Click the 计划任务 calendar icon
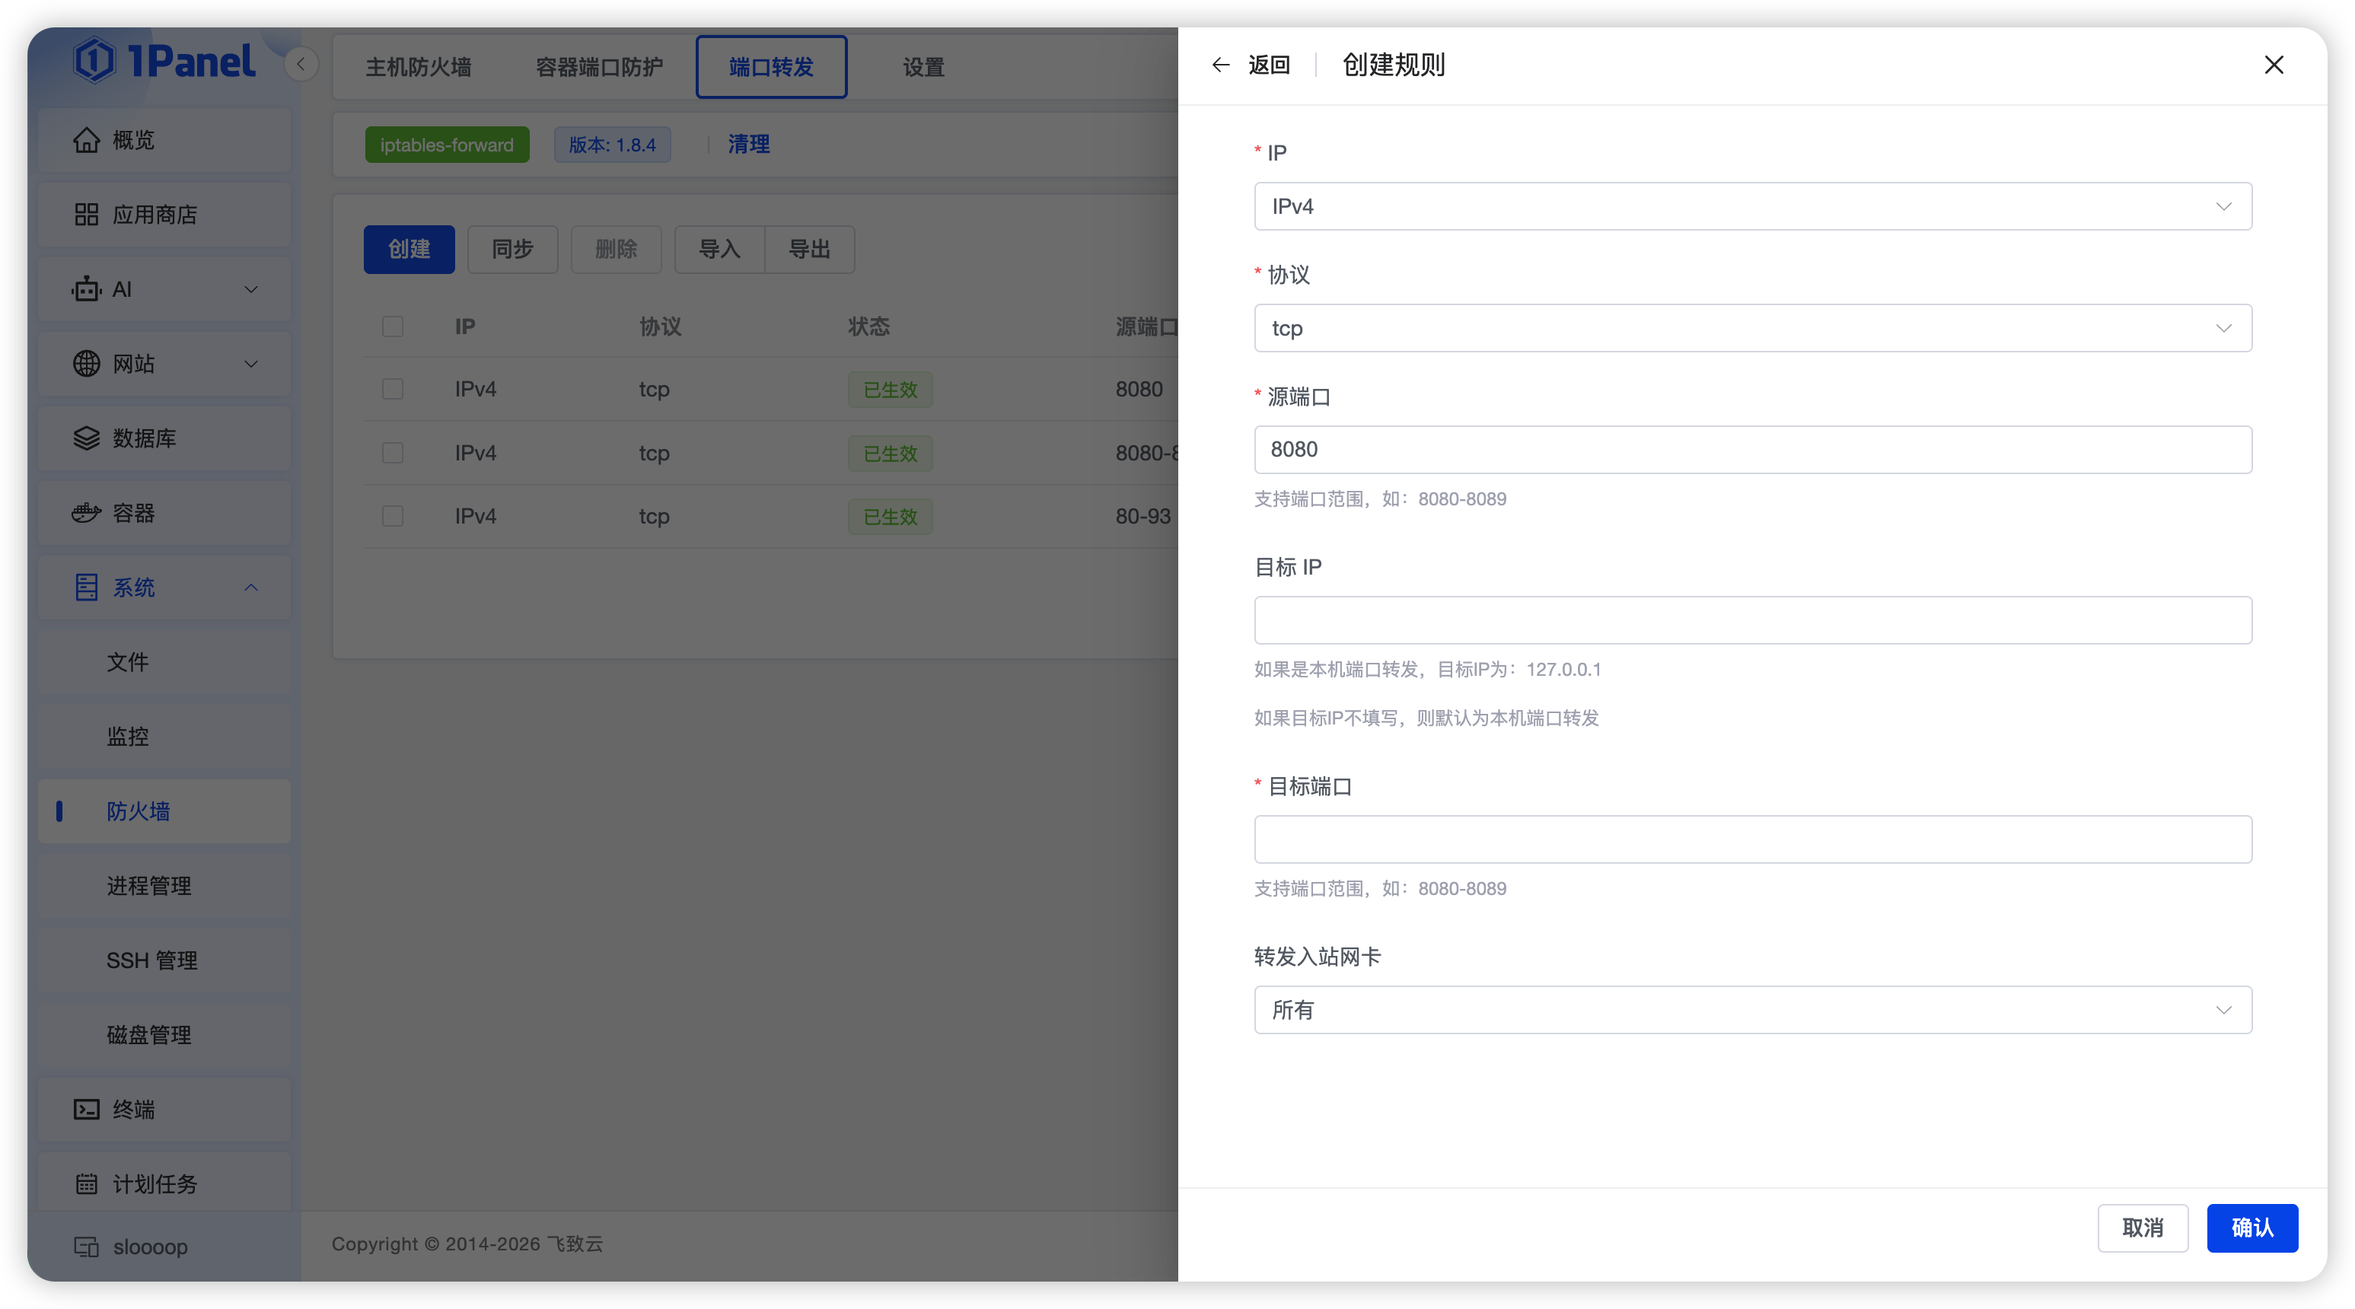 click(87, 1183)
